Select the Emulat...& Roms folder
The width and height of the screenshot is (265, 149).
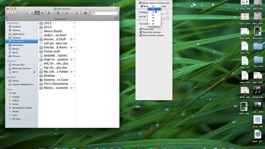[x=55, y=47]
